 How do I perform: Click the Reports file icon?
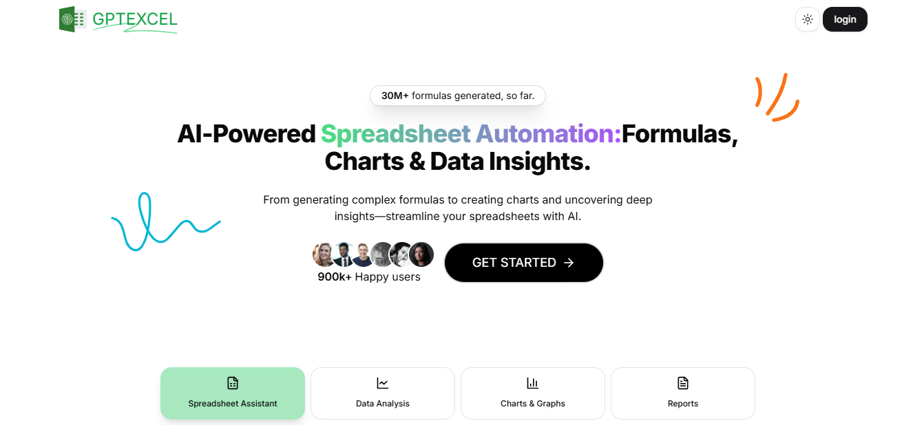[x=683, y=383]
